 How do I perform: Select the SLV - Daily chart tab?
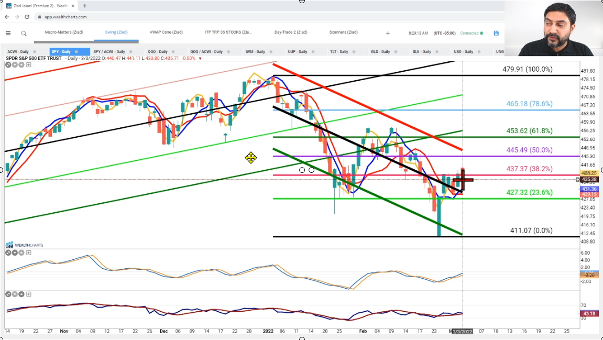pyautogui.click(x=422, y=51)
